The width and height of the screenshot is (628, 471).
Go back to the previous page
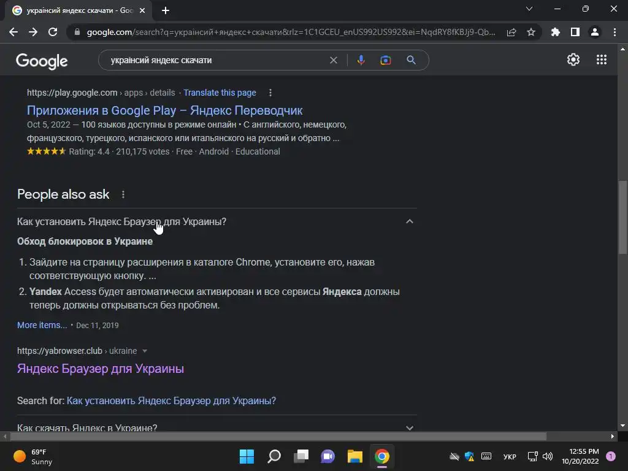13,32
